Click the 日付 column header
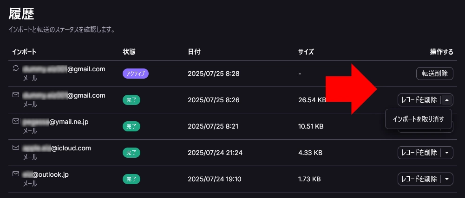465x198 pixels. [194, 52]
